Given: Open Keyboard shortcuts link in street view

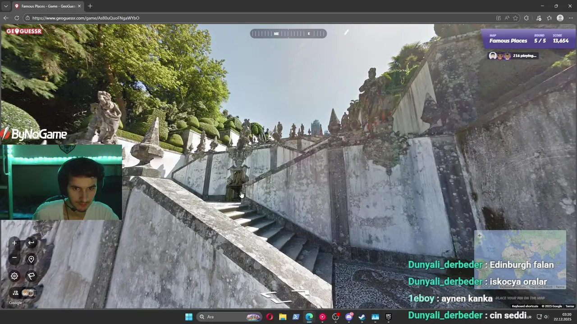Looking at the screenshot, I should click(525, 306).
